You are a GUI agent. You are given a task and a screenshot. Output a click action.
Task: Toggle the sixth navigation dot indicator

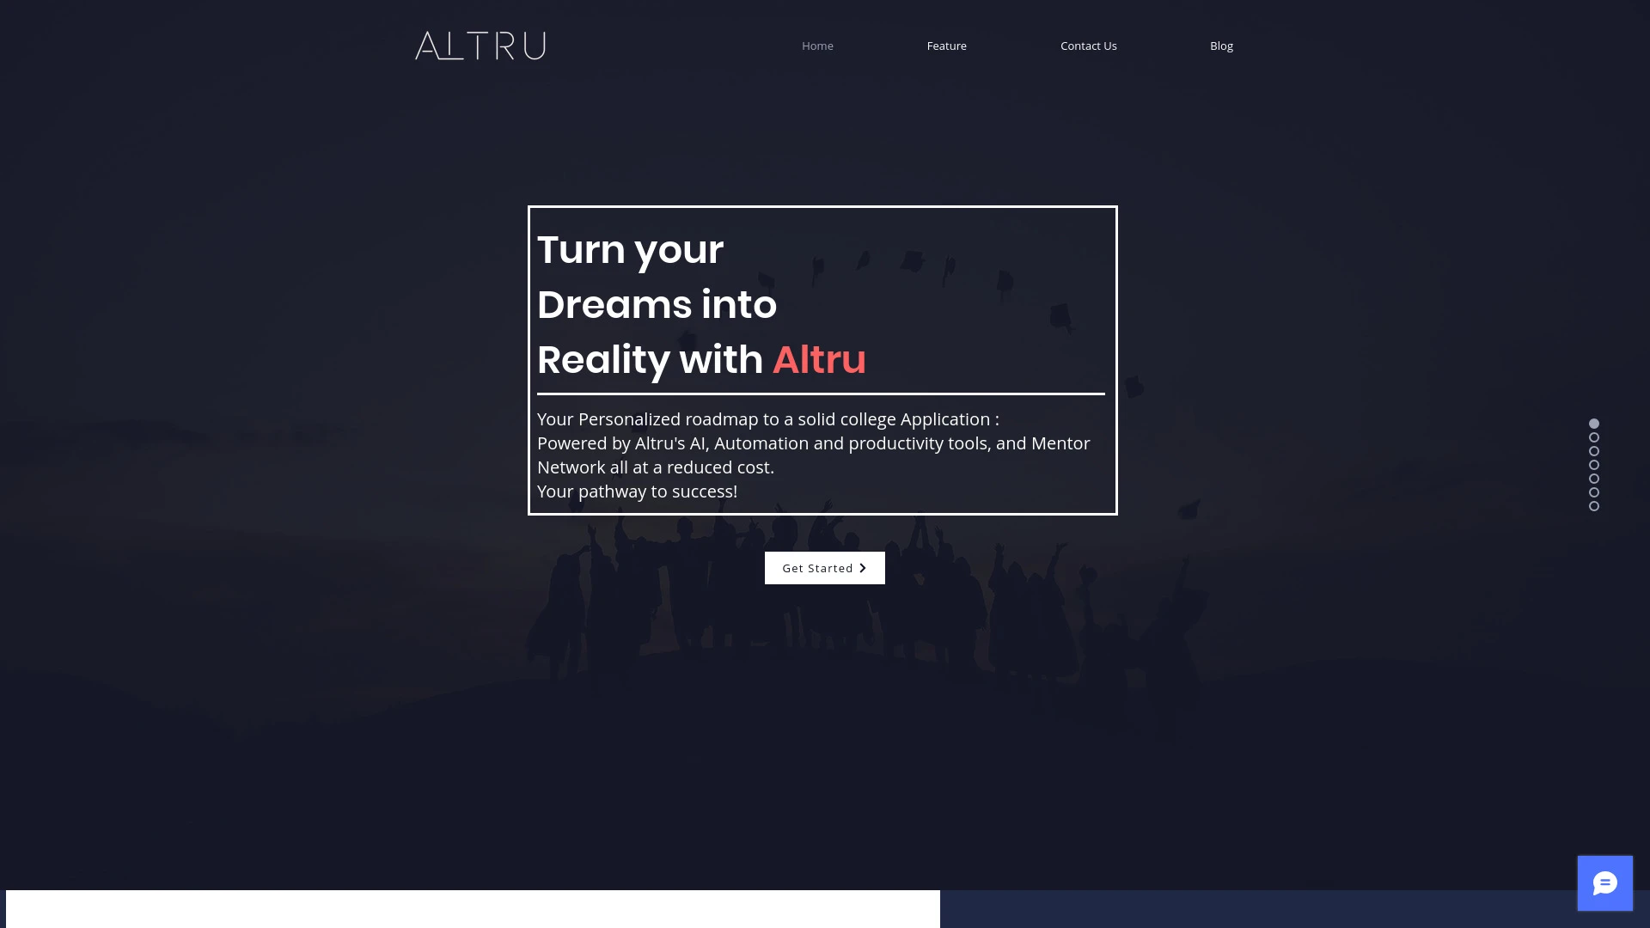tap(1593, 491)
